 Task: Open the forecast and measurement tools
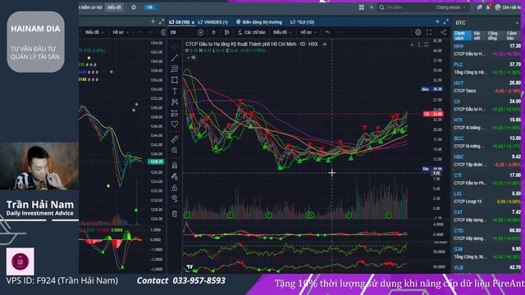[x=175, y=113]
